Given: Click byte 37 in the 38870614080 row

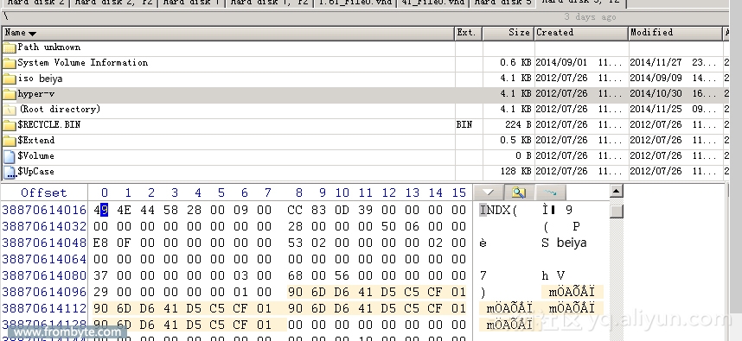Looking at the screenshot, I should click(x=100, y=276).
